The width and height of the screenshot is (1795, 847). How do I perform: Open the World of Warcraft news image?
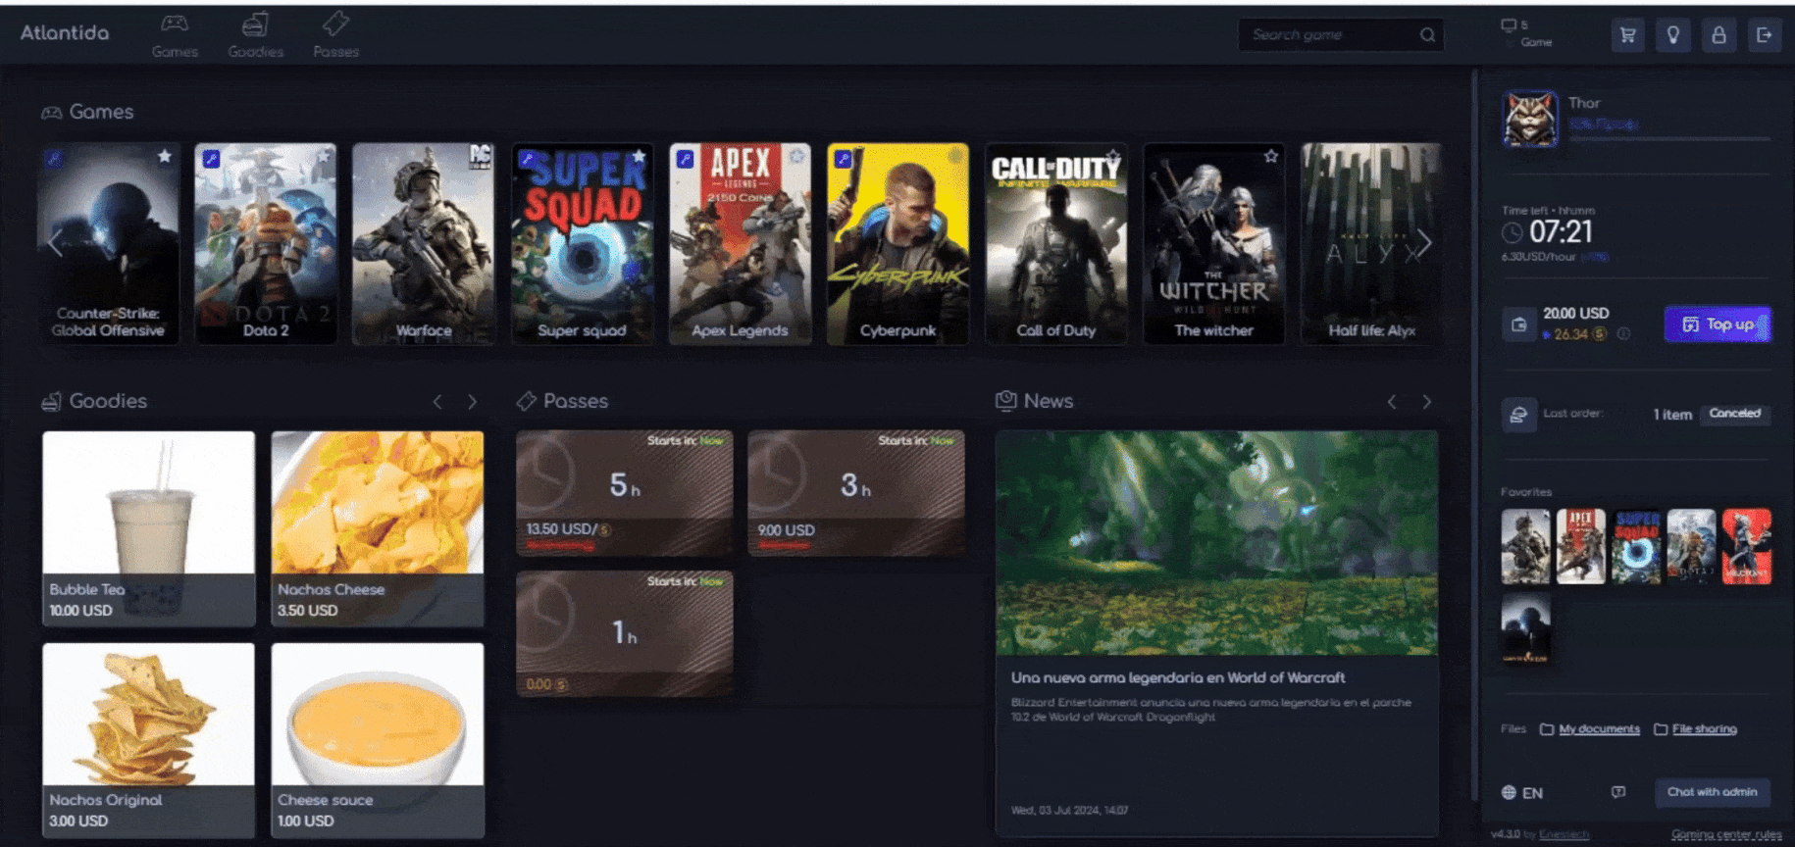(1217, 543)
